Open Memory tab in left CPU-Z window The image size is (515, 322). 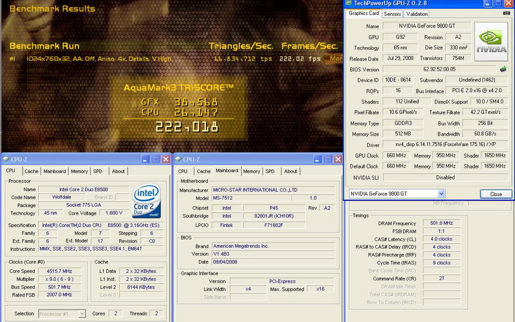pos(79,171)
